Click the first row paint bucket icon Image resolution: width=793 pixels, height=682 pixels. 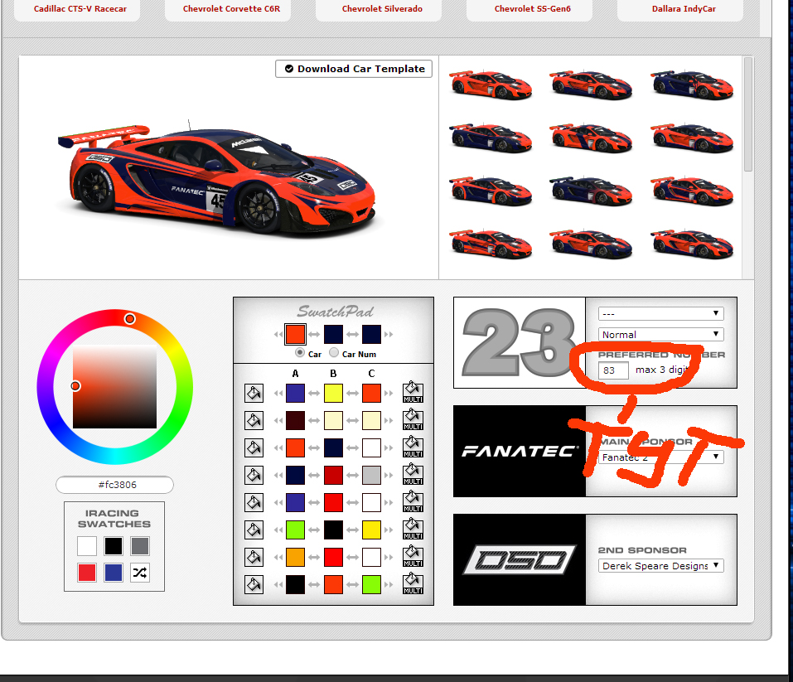pyautogui.click(x=254, y=393)
